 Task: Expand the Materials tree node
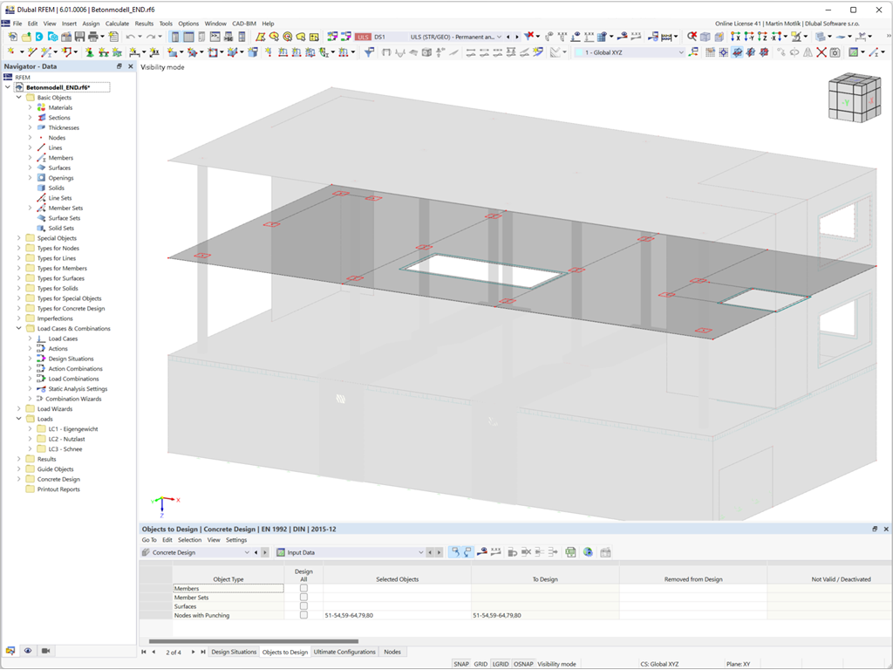pos(31,107)
